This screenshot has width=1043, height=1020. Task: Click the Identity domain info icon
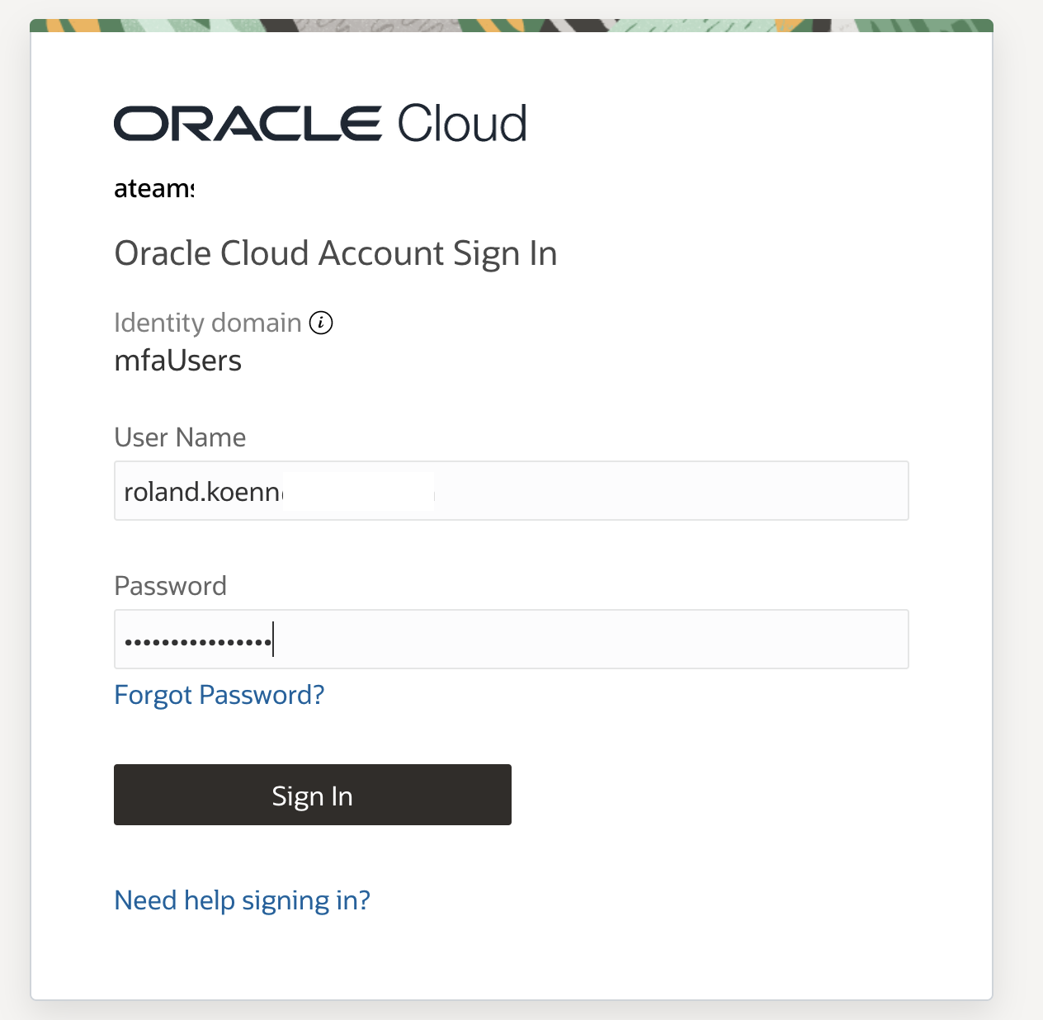coord(321,323)
